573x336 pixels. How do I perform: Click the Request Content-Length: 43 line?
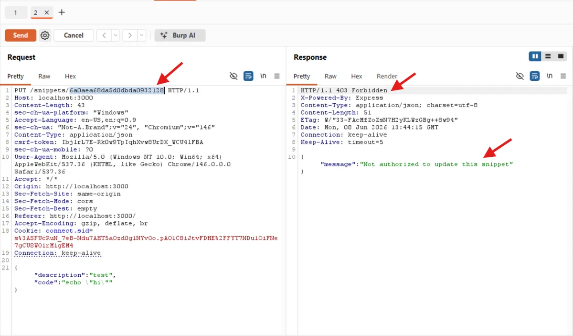tap(50, 105)
